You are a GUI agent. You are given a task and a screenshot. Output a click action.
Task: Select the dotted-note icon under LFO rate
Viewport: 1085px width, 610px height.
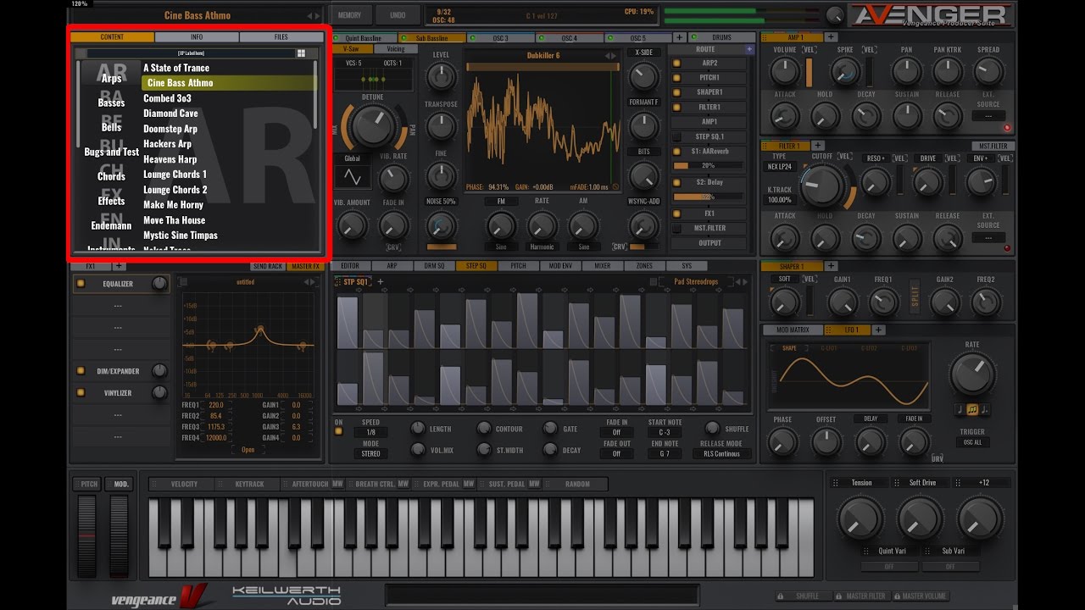click(984, 409)
